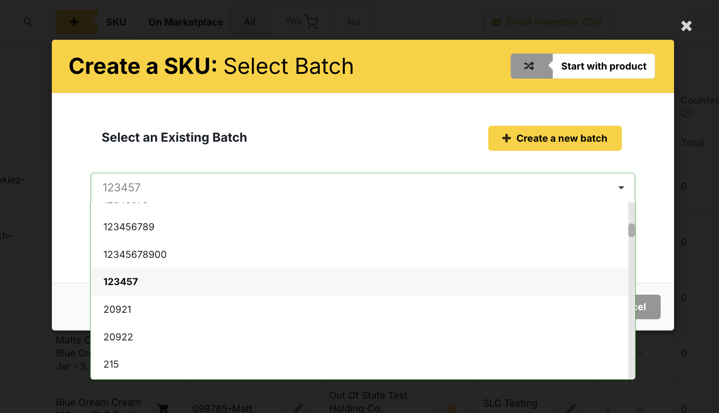This screenshot has height=413, width=719.
Task: Select batch 12345678900 option
Action: pyautogui.click(x=135, y=254)
